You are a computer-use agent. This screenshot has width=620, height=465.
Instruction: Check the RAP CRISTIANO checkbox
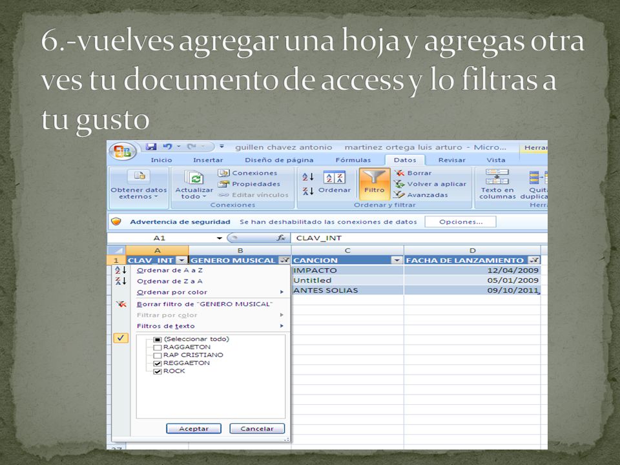point(158,355)
